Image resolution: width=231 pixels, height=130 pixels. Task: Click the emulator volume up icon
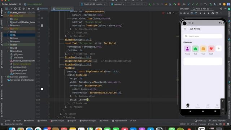coord(184,13)
